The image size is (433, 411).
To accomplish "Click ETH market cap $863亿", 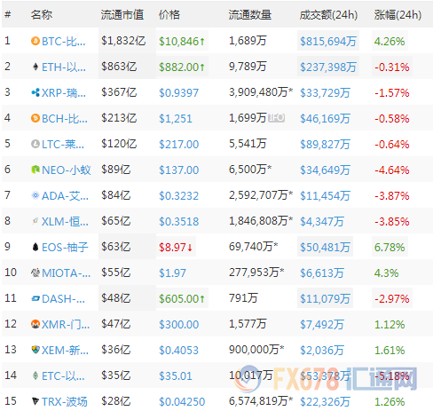I will (119, 67).
